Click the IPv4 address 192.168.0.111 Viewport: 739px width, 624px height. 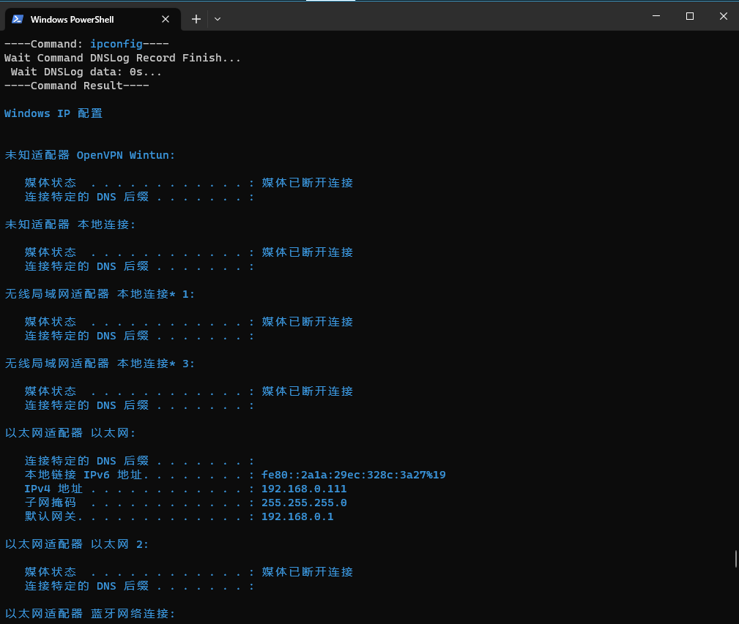tap(304, 489)
